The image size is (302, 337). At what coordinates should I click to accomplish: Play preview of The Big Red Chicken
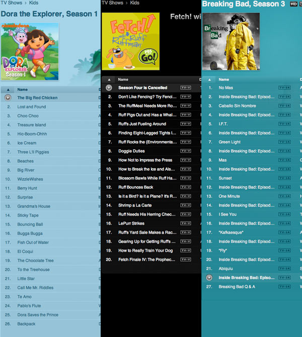[8, 97]
